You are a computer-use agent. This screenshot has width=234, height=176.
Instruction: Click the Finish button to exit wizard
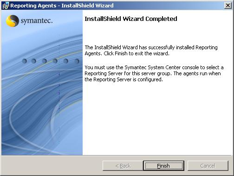coord(163,166)
